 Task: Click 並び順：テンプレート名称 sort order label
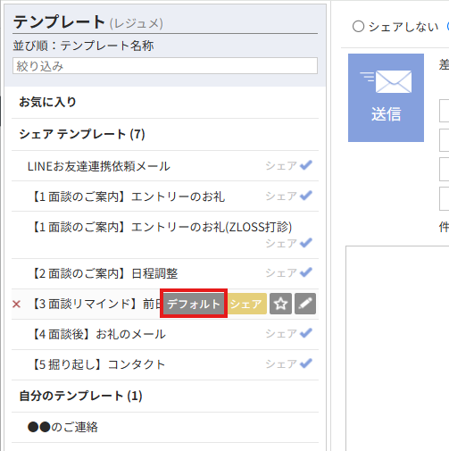pos(83,46)
